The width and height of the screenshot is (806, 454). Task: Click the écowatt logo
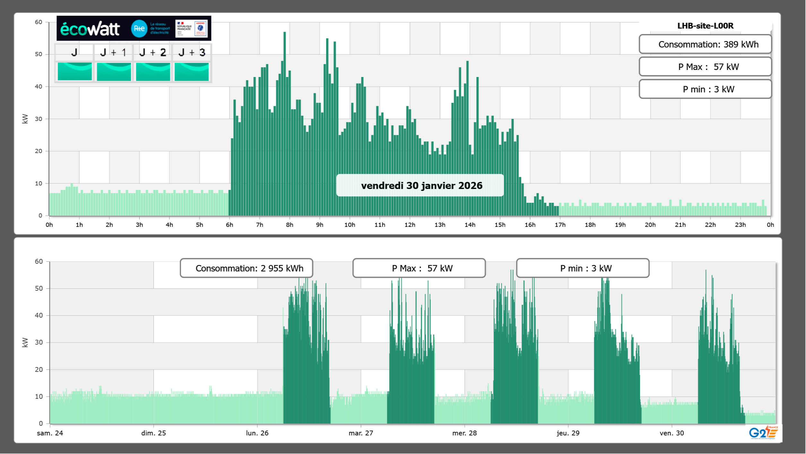click(90, 29)
